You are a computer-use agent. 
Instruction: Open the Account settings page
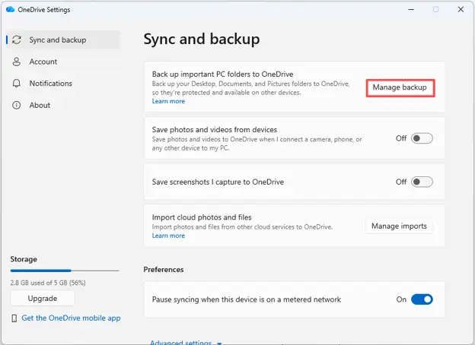63,62
